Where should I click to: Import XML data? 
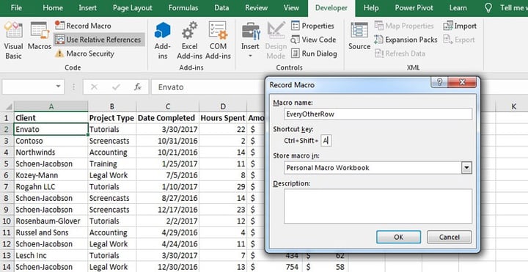point(460,26)
